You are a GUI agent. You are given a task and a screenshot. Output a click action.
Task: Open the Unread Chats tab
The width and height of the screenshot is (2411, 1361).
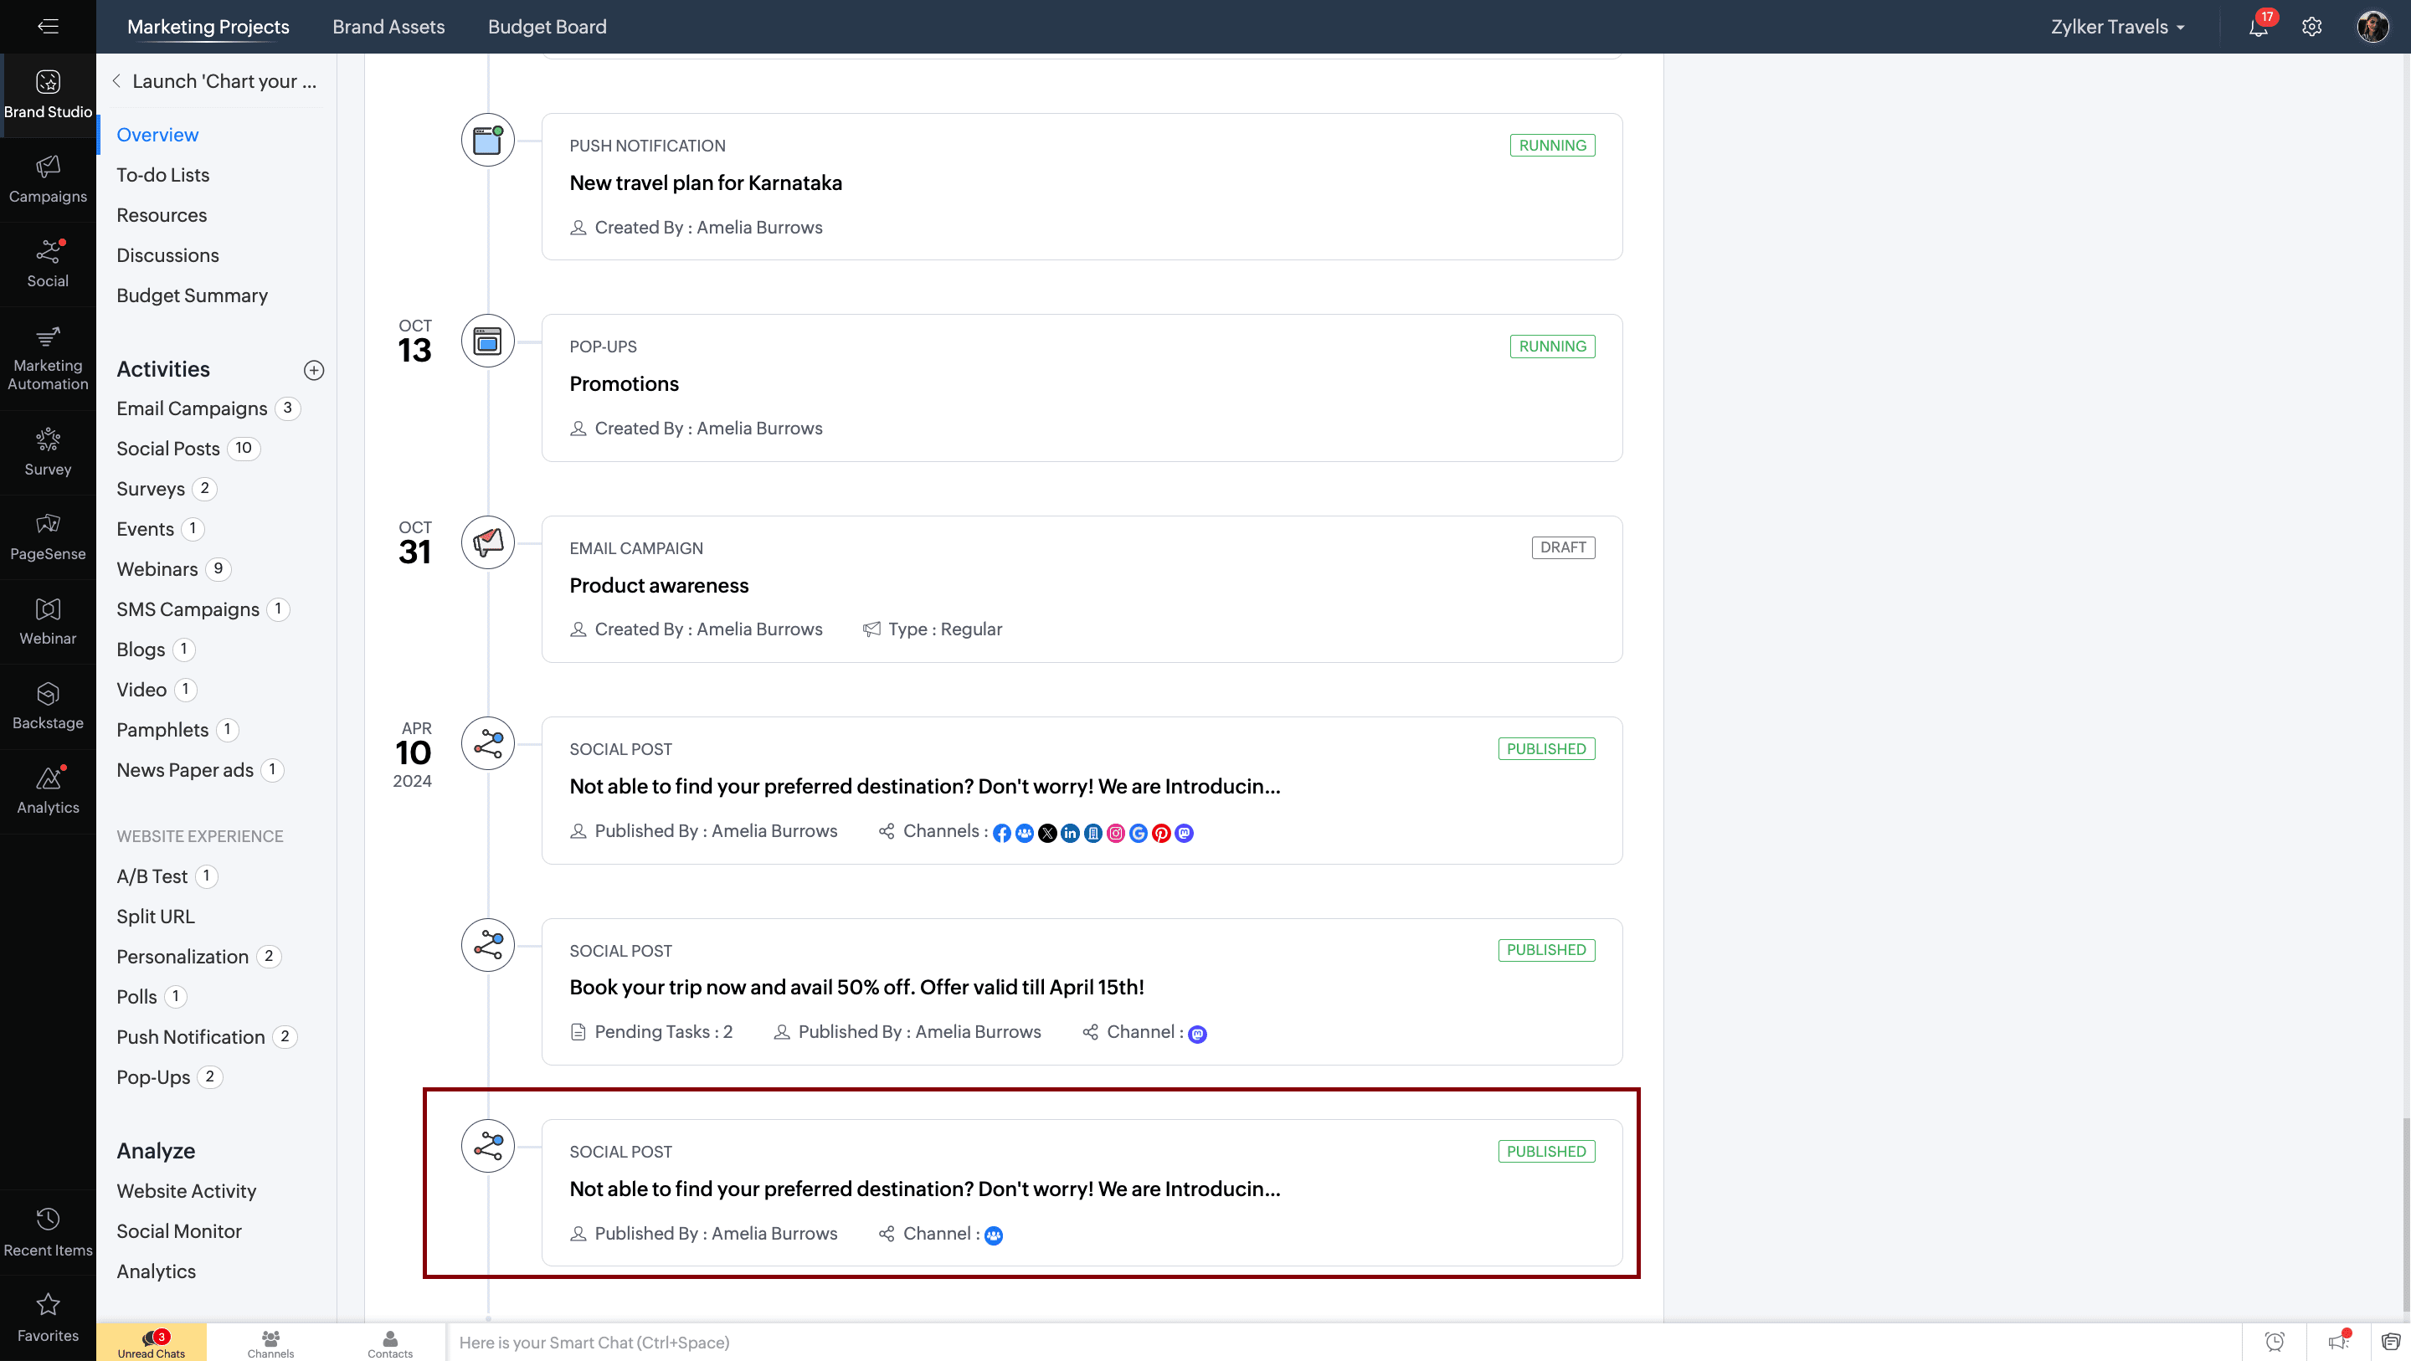[x=152, y=1343]
